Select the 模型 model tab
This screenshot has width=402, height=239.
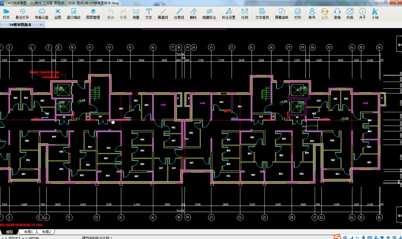pos(10,232)
